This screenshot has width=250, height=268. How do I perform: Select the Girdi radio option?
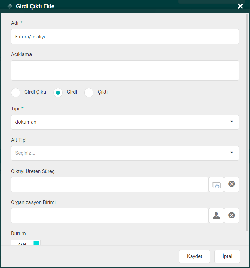point(58,93)
